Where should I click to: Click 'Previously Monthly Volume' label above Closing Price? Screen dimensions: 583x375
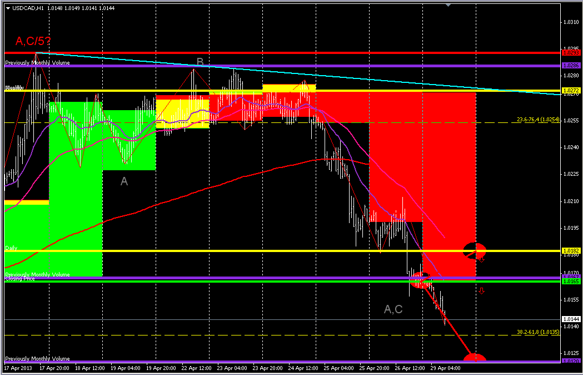(x=37, y=274)
